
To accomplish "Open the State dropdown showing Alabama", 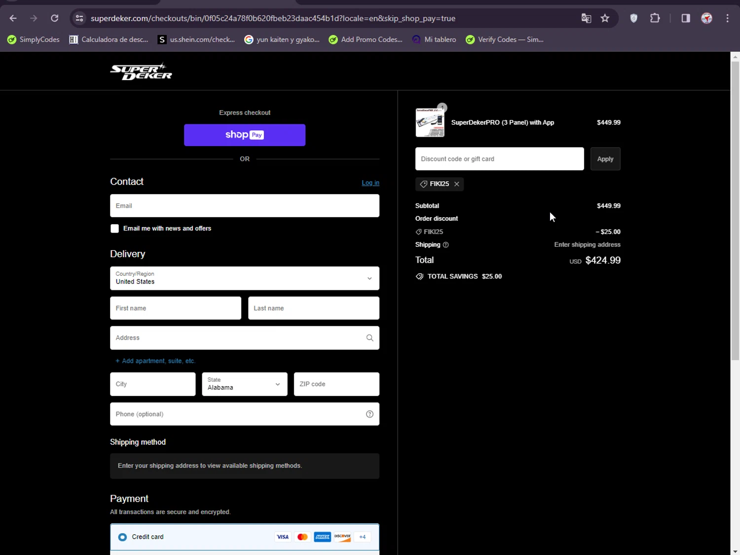I will coord(245,384).
